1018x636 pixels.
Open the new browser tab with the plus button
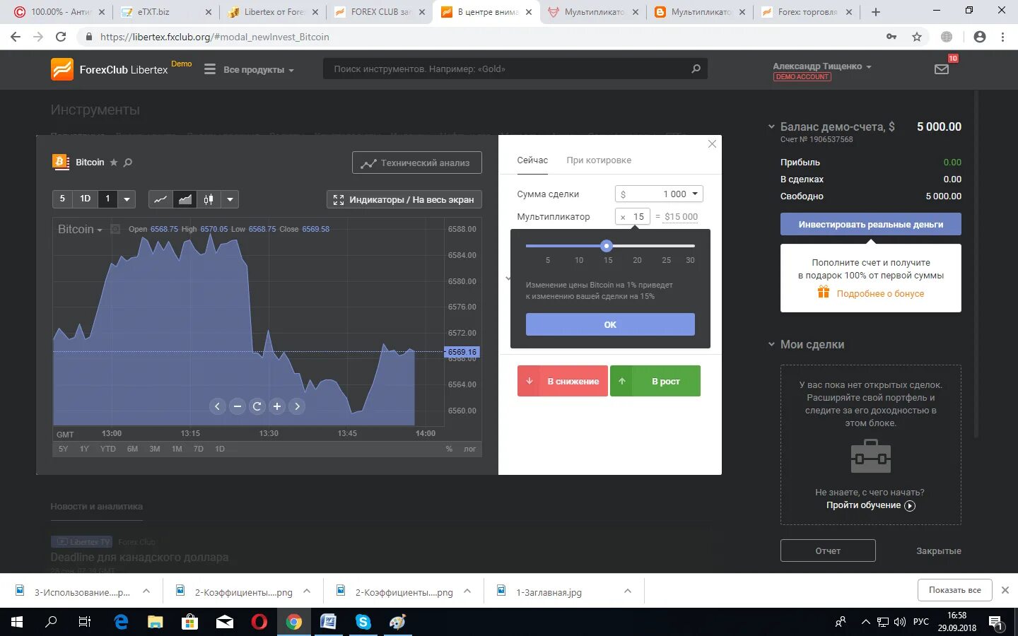(876, 12)
